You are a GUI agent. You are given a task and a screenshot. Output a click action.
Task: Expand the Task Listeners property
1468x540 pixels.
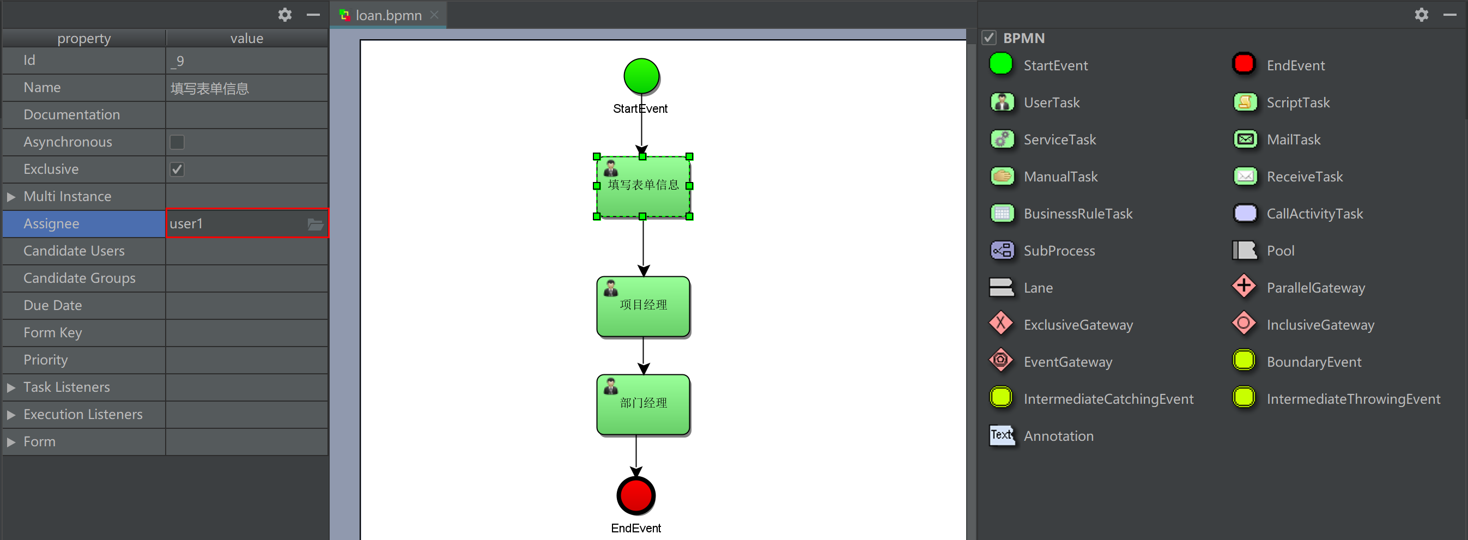pyautogui.click(x=11, y=387)
